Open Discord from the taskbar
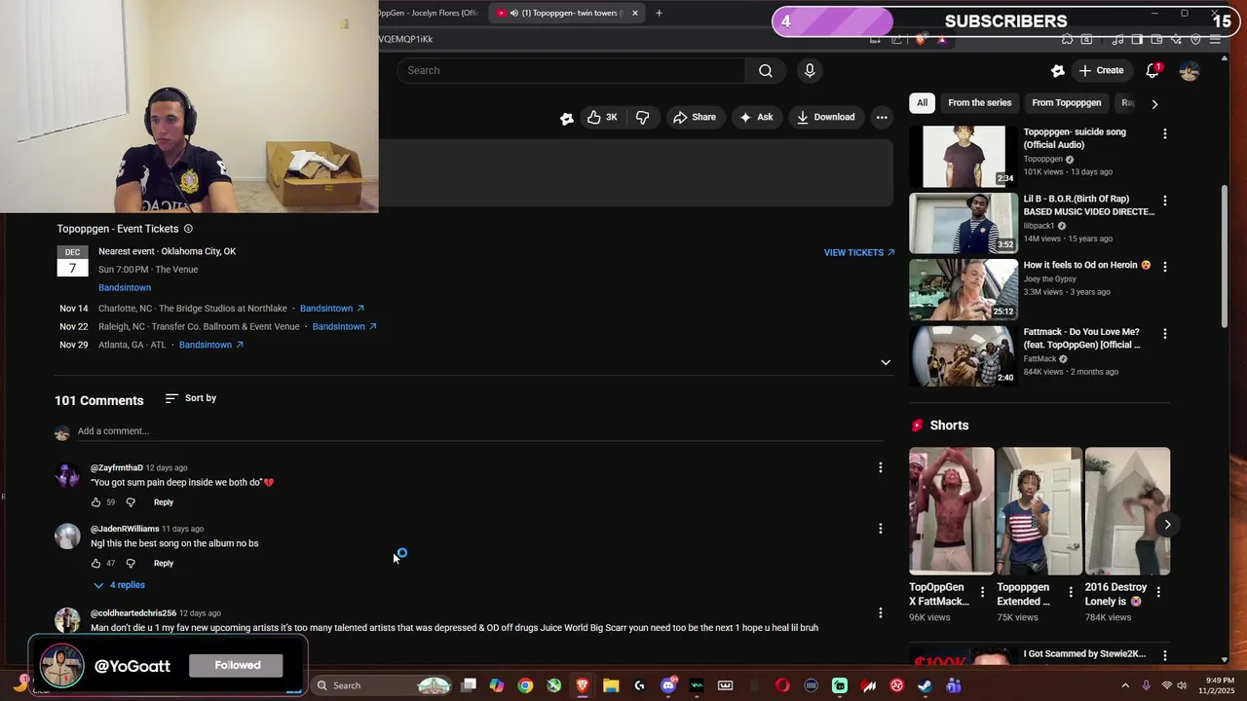The width and height of the screenshot is (1247, 701). tap(668, 685)
